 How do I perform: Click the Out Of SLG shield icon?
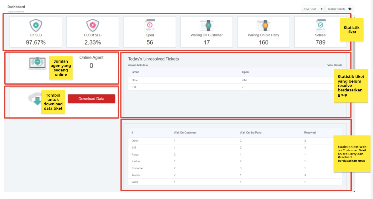[x=93, y=25]
